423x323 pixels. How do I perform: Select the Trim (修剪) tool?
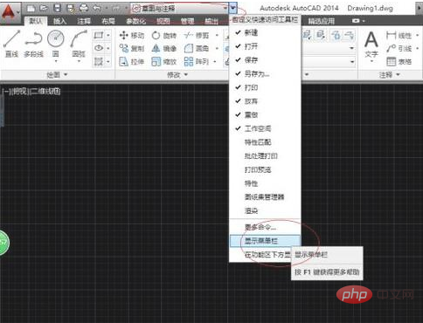(x=197, y=36)
